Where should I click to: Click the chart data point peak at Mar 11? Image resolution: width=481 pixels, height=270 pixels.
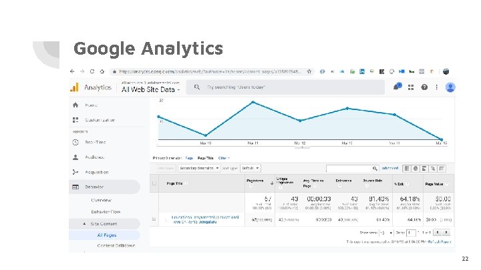[253, 102]
